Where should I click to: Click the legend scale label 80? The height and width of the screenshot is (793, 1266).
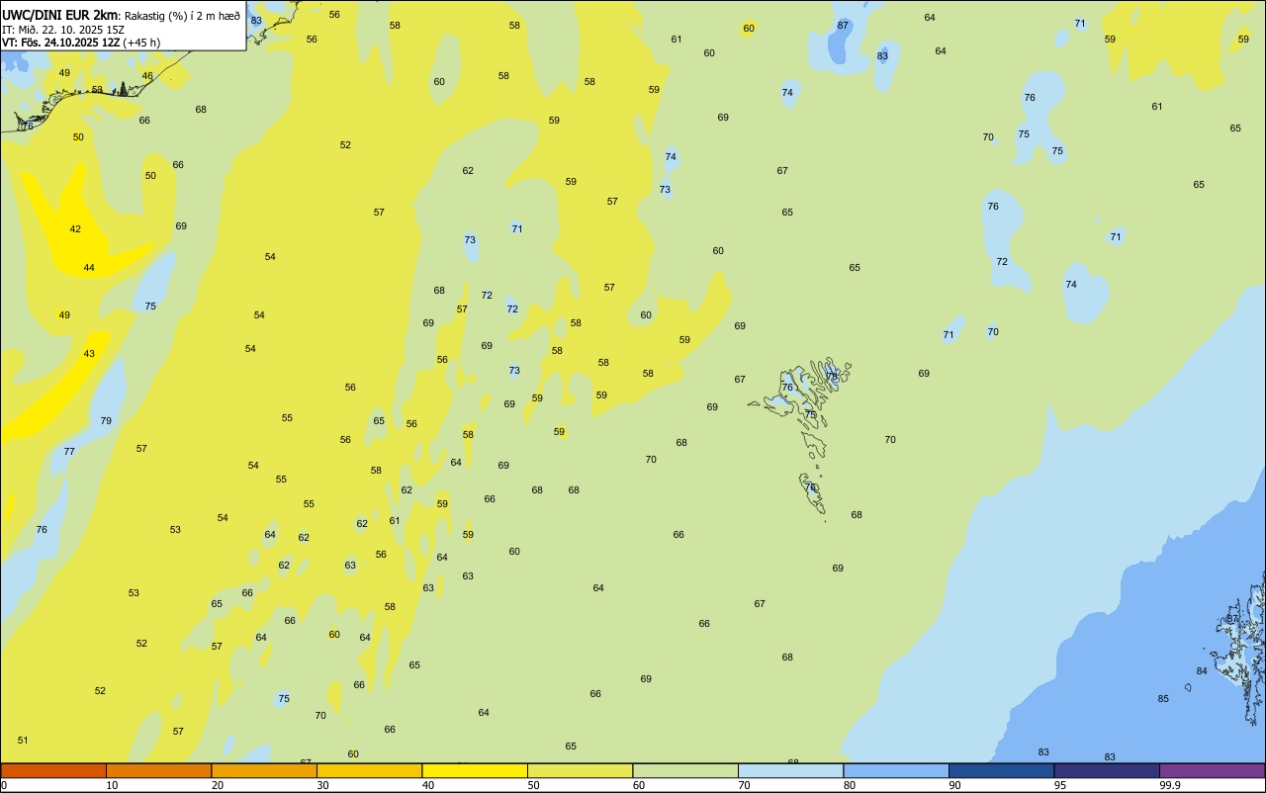[850, 785]
